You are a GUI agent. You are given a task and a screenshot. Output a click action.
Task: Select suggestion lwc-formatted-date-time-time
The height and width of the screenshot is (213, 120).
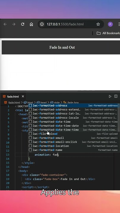click(73, 130)
